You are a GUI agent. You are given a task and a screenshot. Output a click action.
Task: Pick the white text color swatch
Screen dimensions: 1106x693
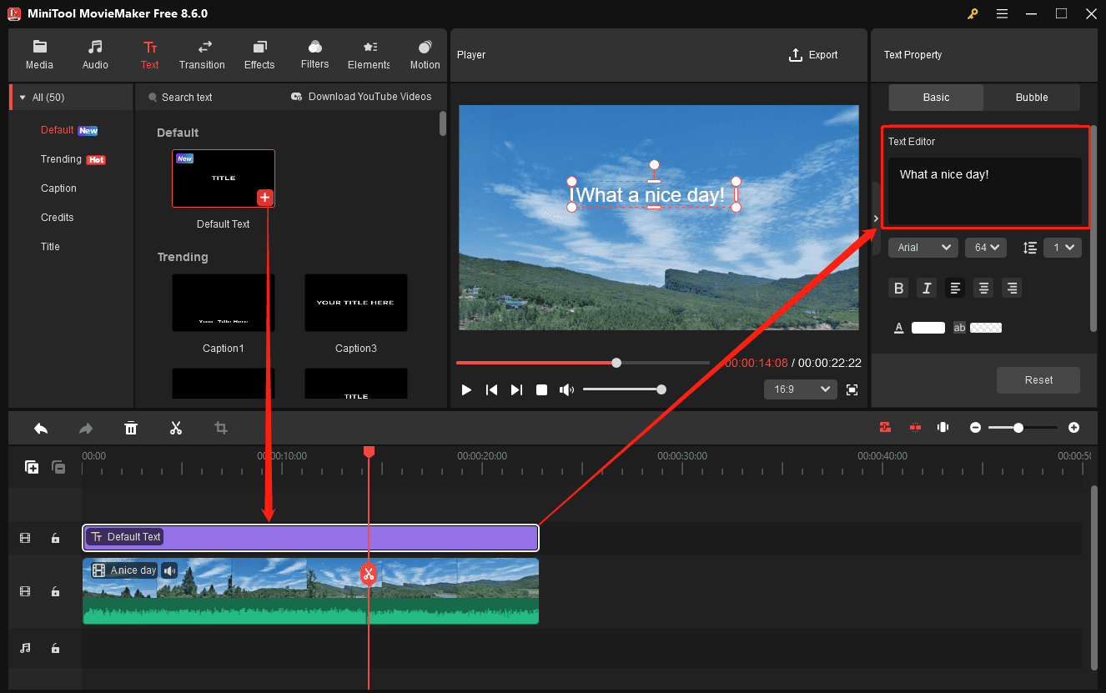click(x=928, y=327)
